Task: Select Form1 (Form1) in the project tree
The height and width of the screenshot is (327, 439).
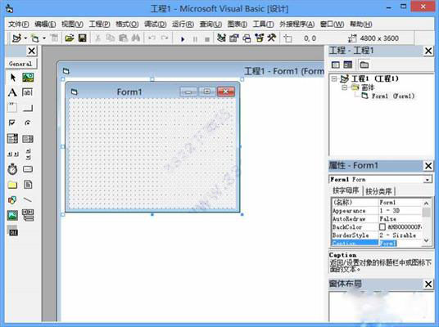Action: click(x=393, y=96)
